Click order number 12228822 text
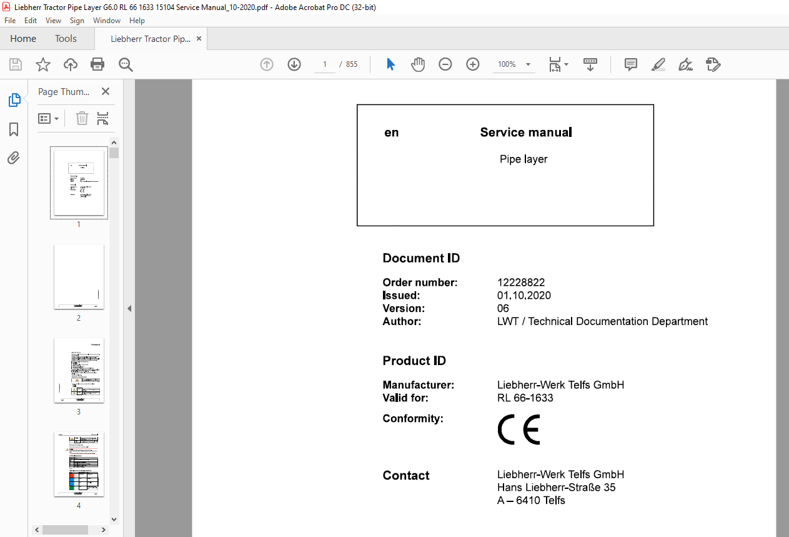 521,283
